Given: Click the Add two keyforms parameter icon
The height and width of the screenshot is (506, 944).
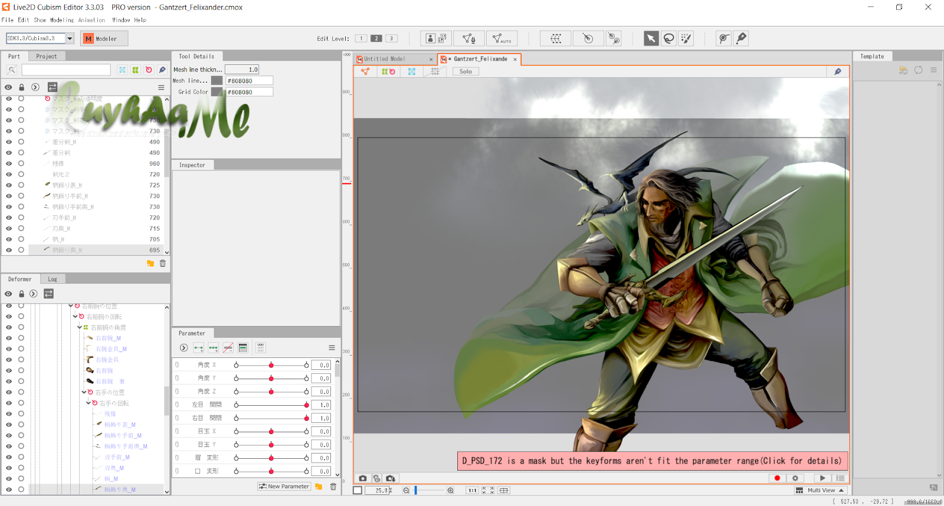Looking at the screenshot, I should [198, 348].
